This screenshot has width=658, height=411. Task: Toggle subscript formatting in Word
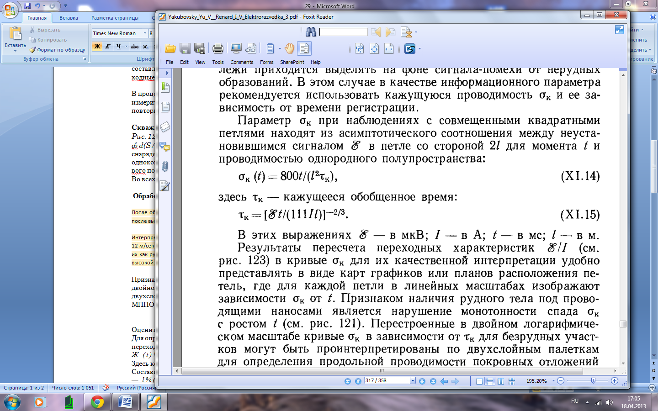[145, 47]
